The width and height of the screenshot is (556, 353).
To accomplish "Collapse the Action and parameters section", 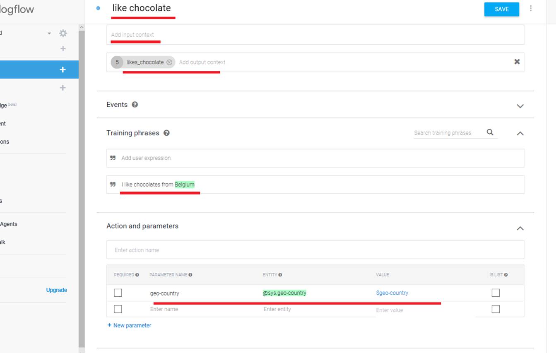I will point(520,228).
